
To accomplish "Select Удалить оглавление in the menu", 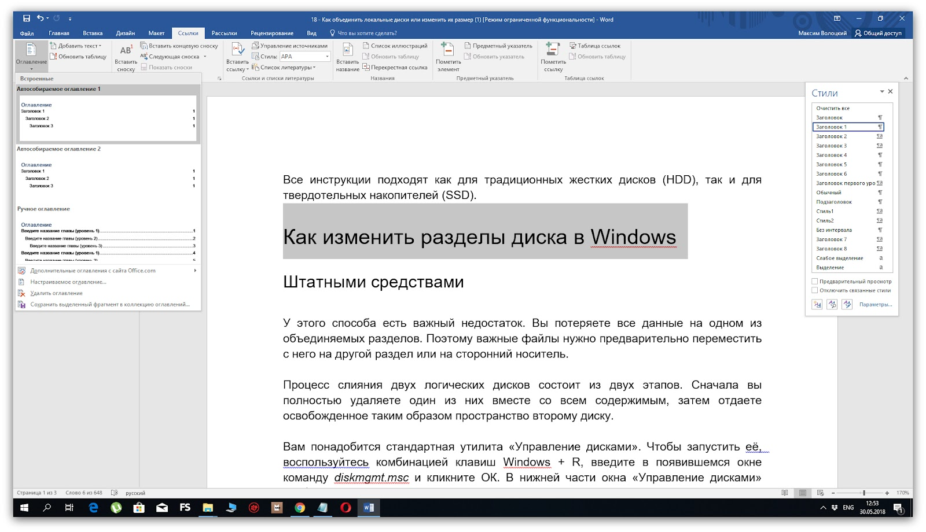I will tap(56, 293).
